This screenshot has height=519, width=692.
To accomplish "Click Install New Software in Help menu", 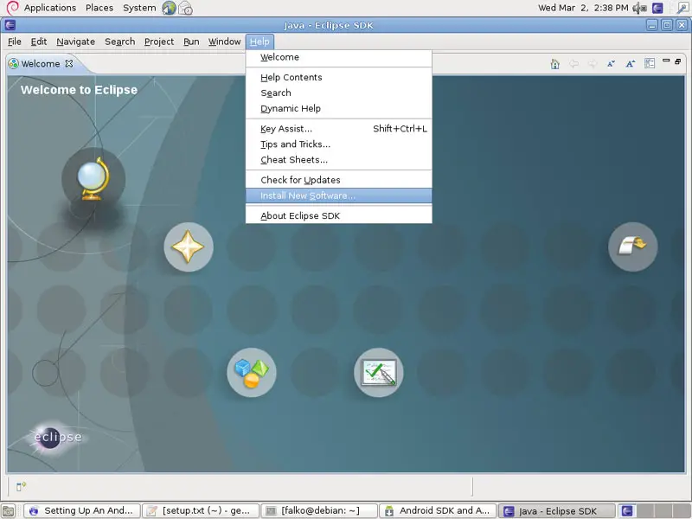I will point(338,195).
